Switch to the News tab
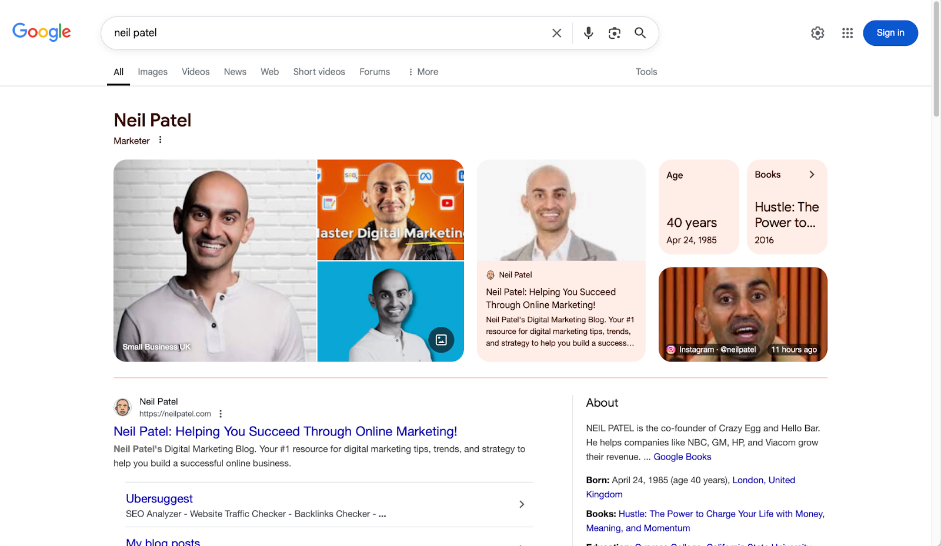Screen dimensions: 941x546 pos(235,72)
